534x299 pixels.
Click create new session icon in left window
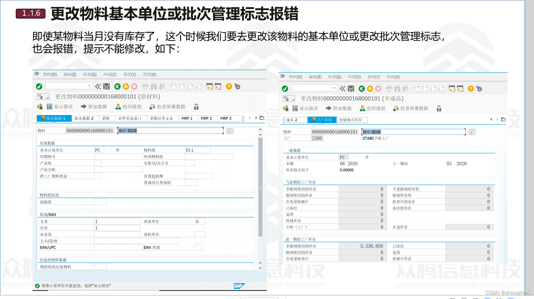pos(209,86)
